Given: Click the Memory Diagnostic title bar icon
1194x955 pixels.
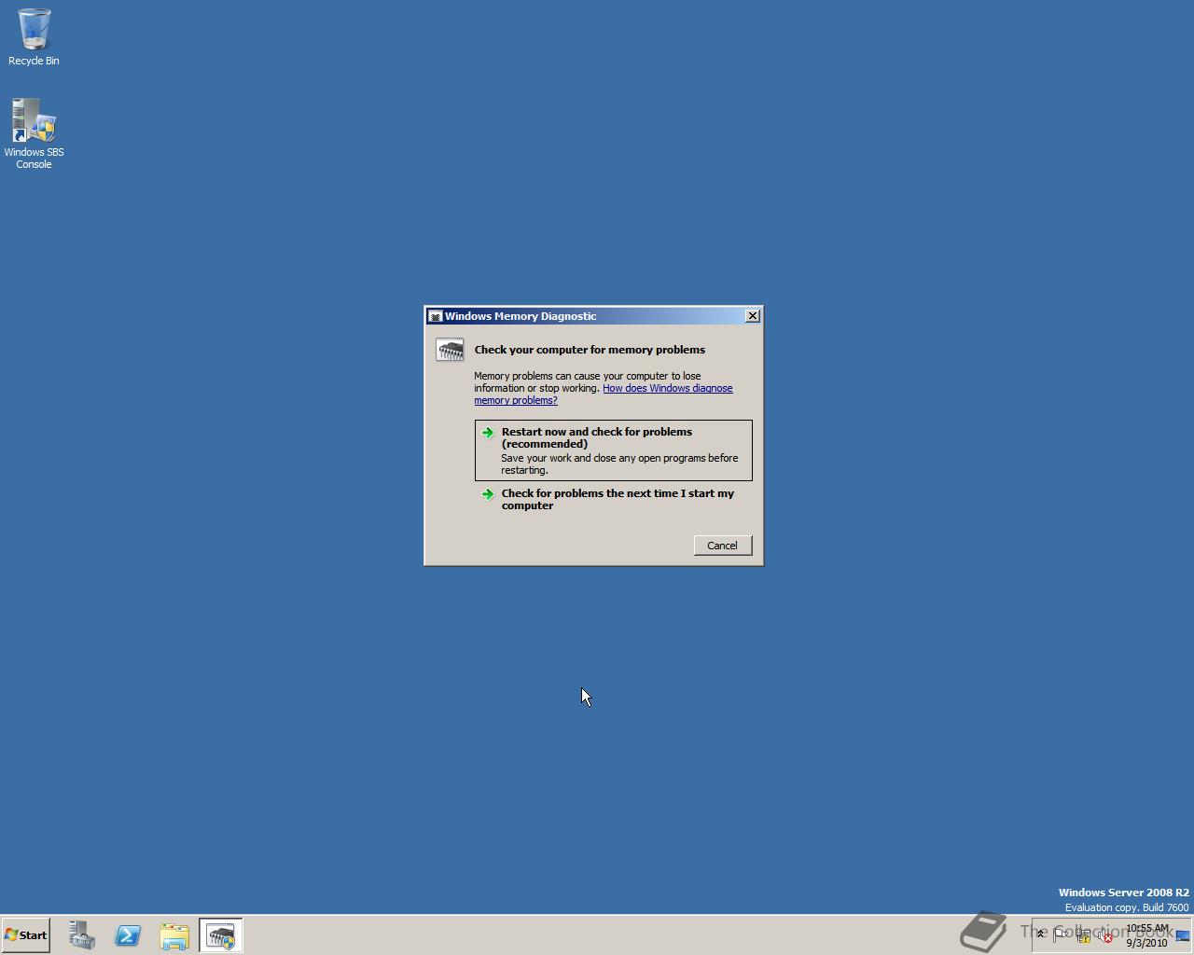Looking at the screenshot, I should pos(435,316).
